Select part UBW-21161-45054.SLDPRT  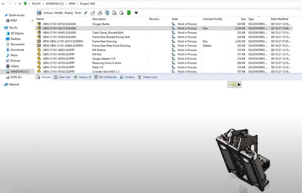[59, 59]
